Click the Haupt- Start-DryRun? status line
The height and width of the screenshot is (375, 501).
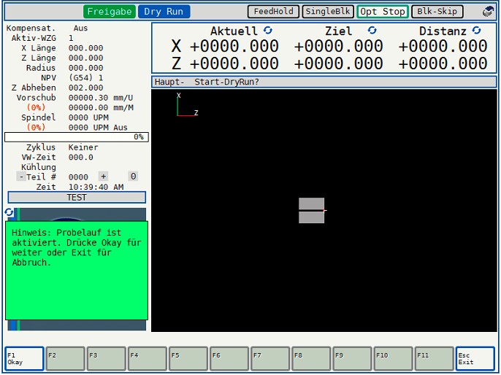click(x=324, y=82)
